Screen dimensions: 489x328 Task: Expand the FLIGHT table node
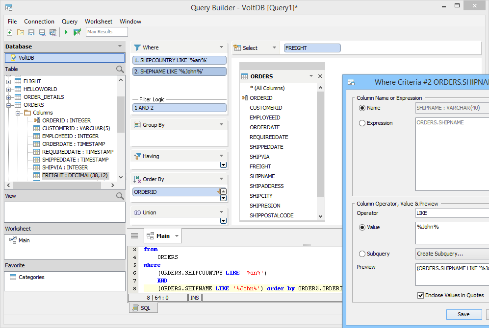8,82
